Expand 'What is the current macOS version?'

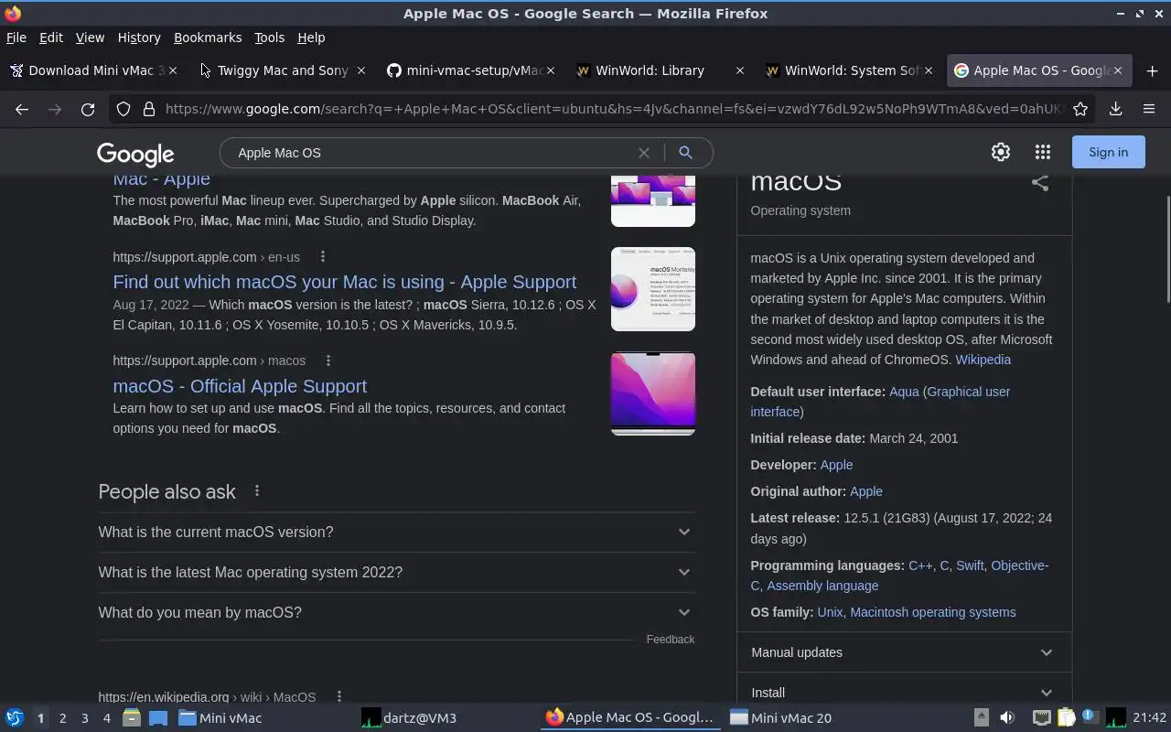(x=396, y=533)
